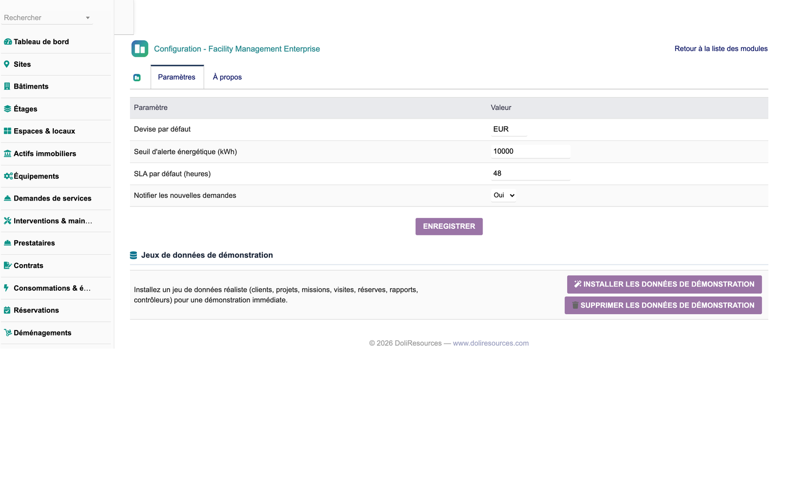The width and height of the screenshot is (785, 486).
Task: Open Demandes de services menu entry
Action: tap(53, 198)
